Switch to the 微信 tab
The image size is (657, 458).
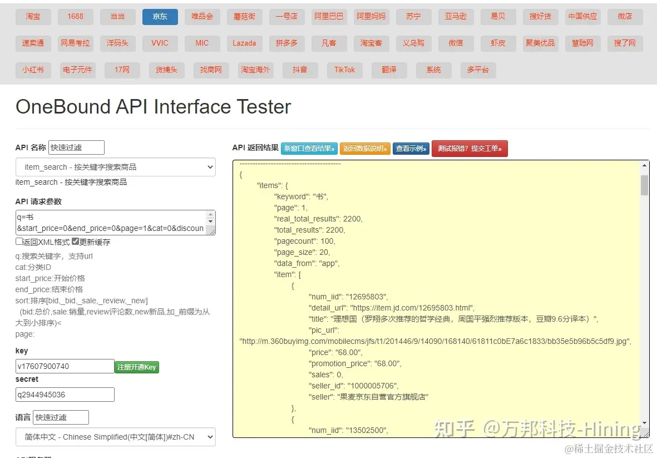click(x=456, y=43)
